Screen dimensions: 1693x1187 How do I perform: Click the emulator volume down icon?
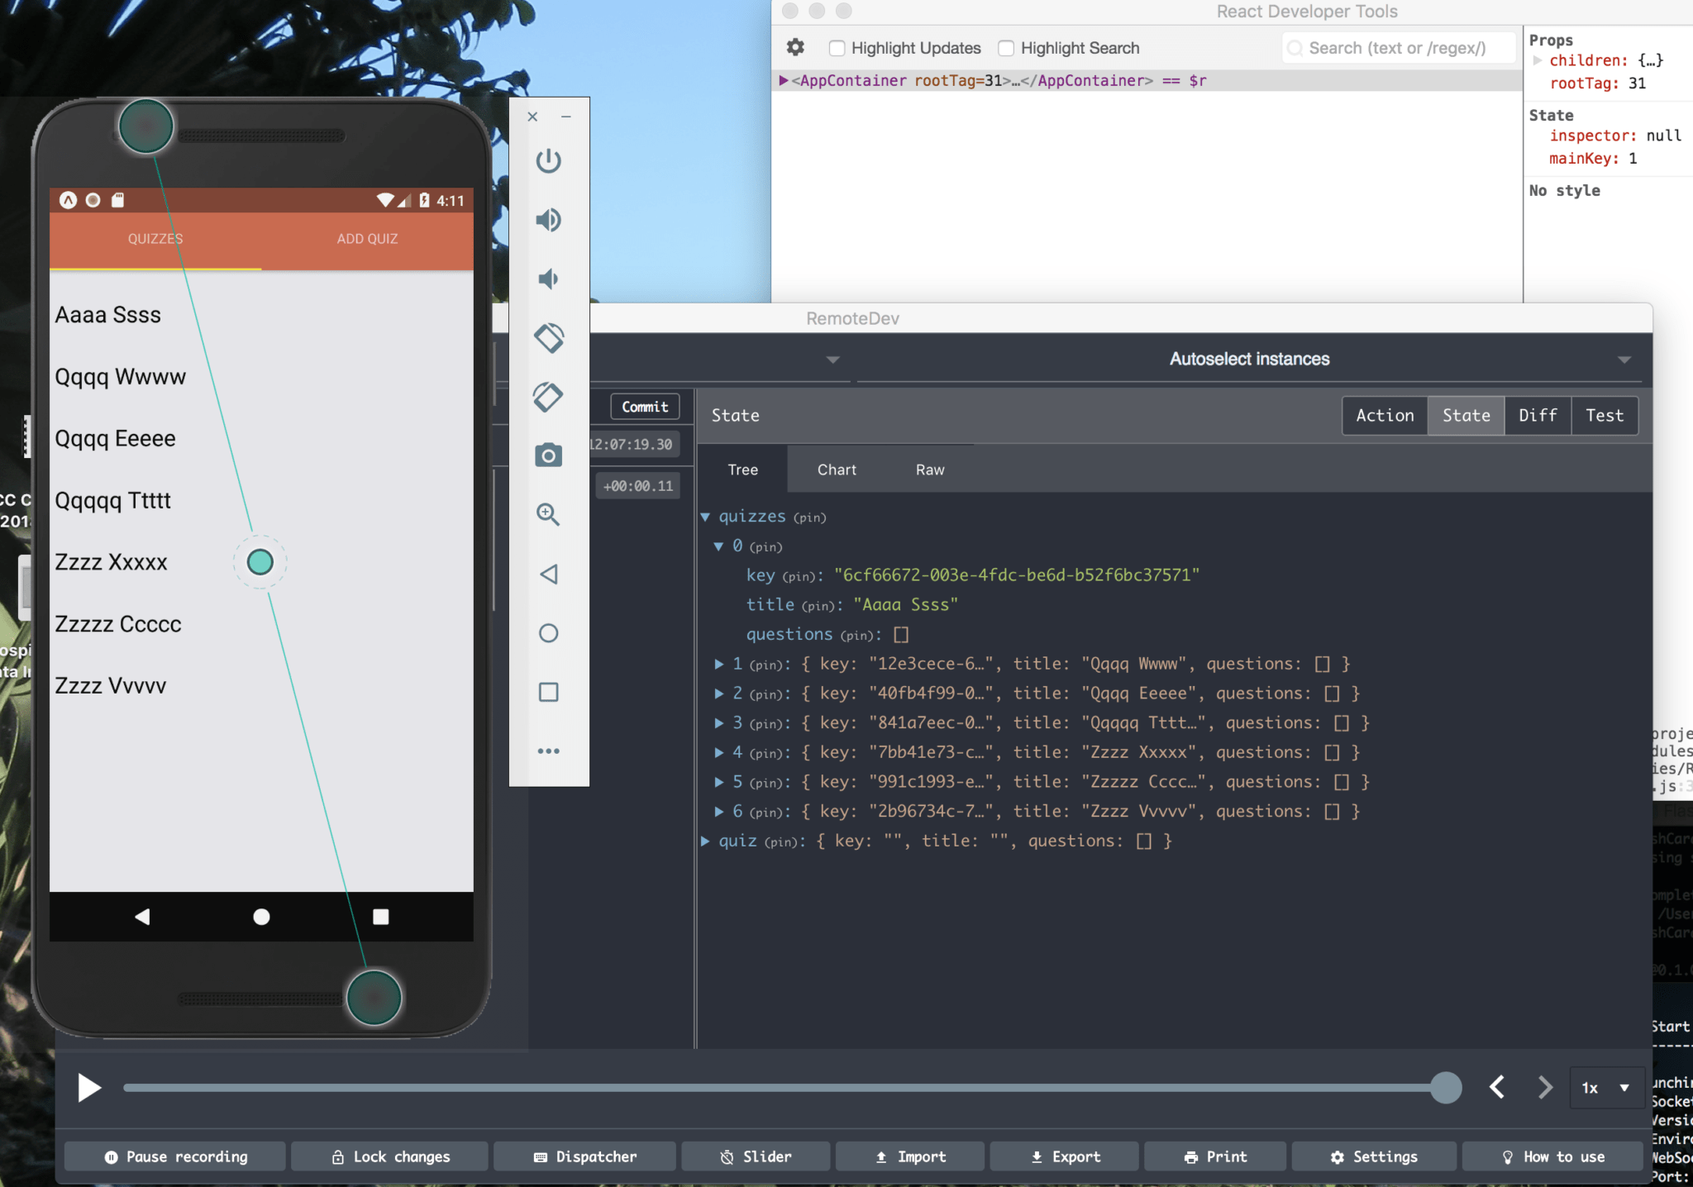pyautogui.click(x=549, y=279)
